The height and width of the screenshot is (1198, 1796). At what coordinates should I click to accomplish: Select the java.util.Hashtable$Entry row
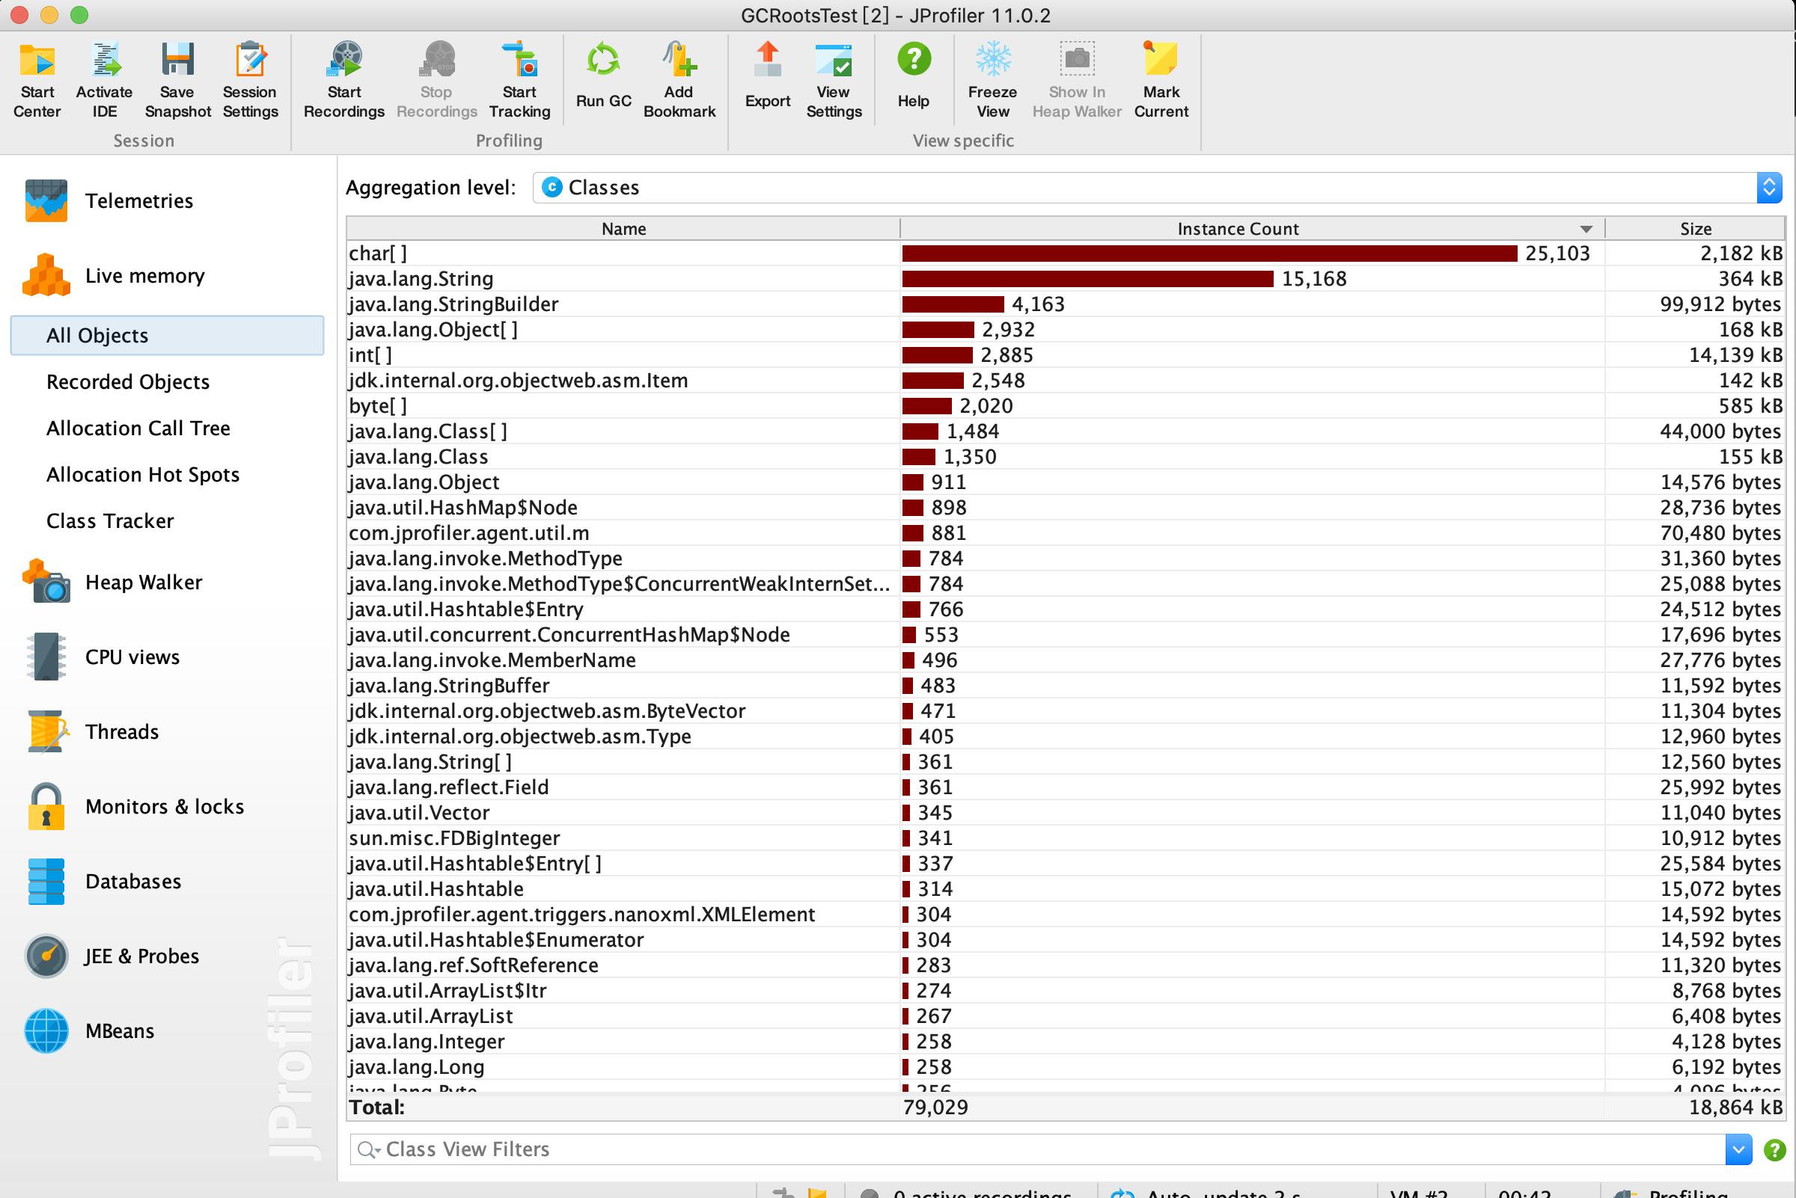(1066, 609)
